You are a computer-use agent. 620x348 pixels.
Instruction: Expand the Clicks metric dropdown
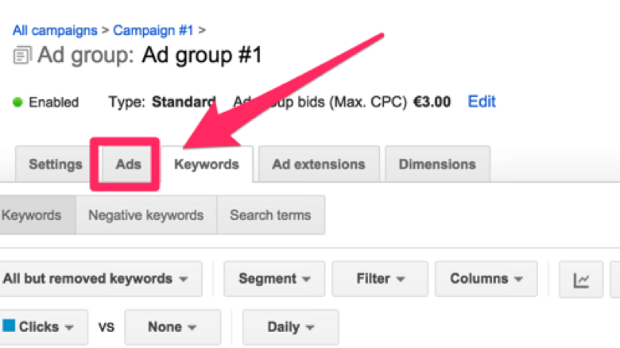[44, 327]
